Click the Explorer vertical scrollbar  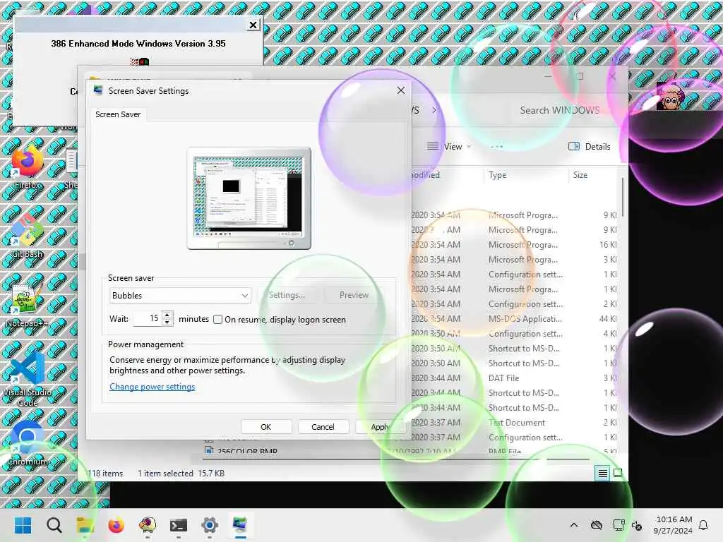[623, 198]
